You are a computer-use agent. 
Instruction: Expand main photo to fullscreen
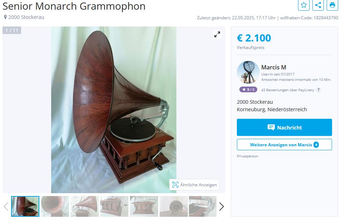click(x=217, y=34)
